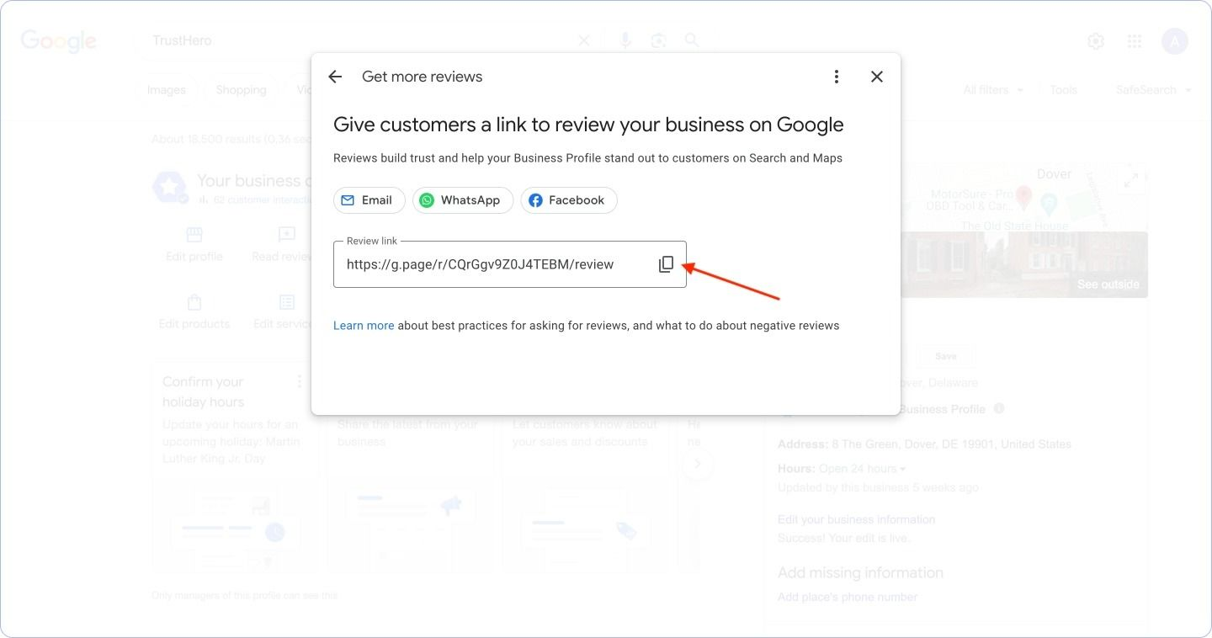Click the Save button in the business panel
The image size is (1212, 638).
[946, 357]
